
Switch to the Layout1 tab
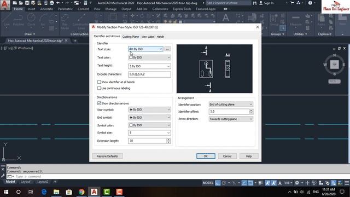(x=26, y=182)
